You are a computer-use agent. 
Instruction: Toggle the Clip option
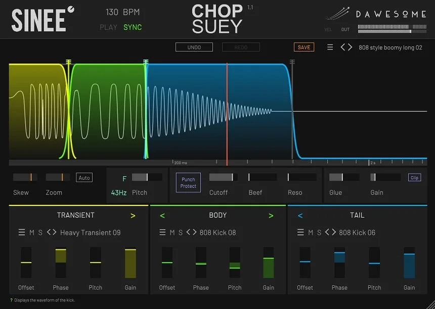point(414,178)
